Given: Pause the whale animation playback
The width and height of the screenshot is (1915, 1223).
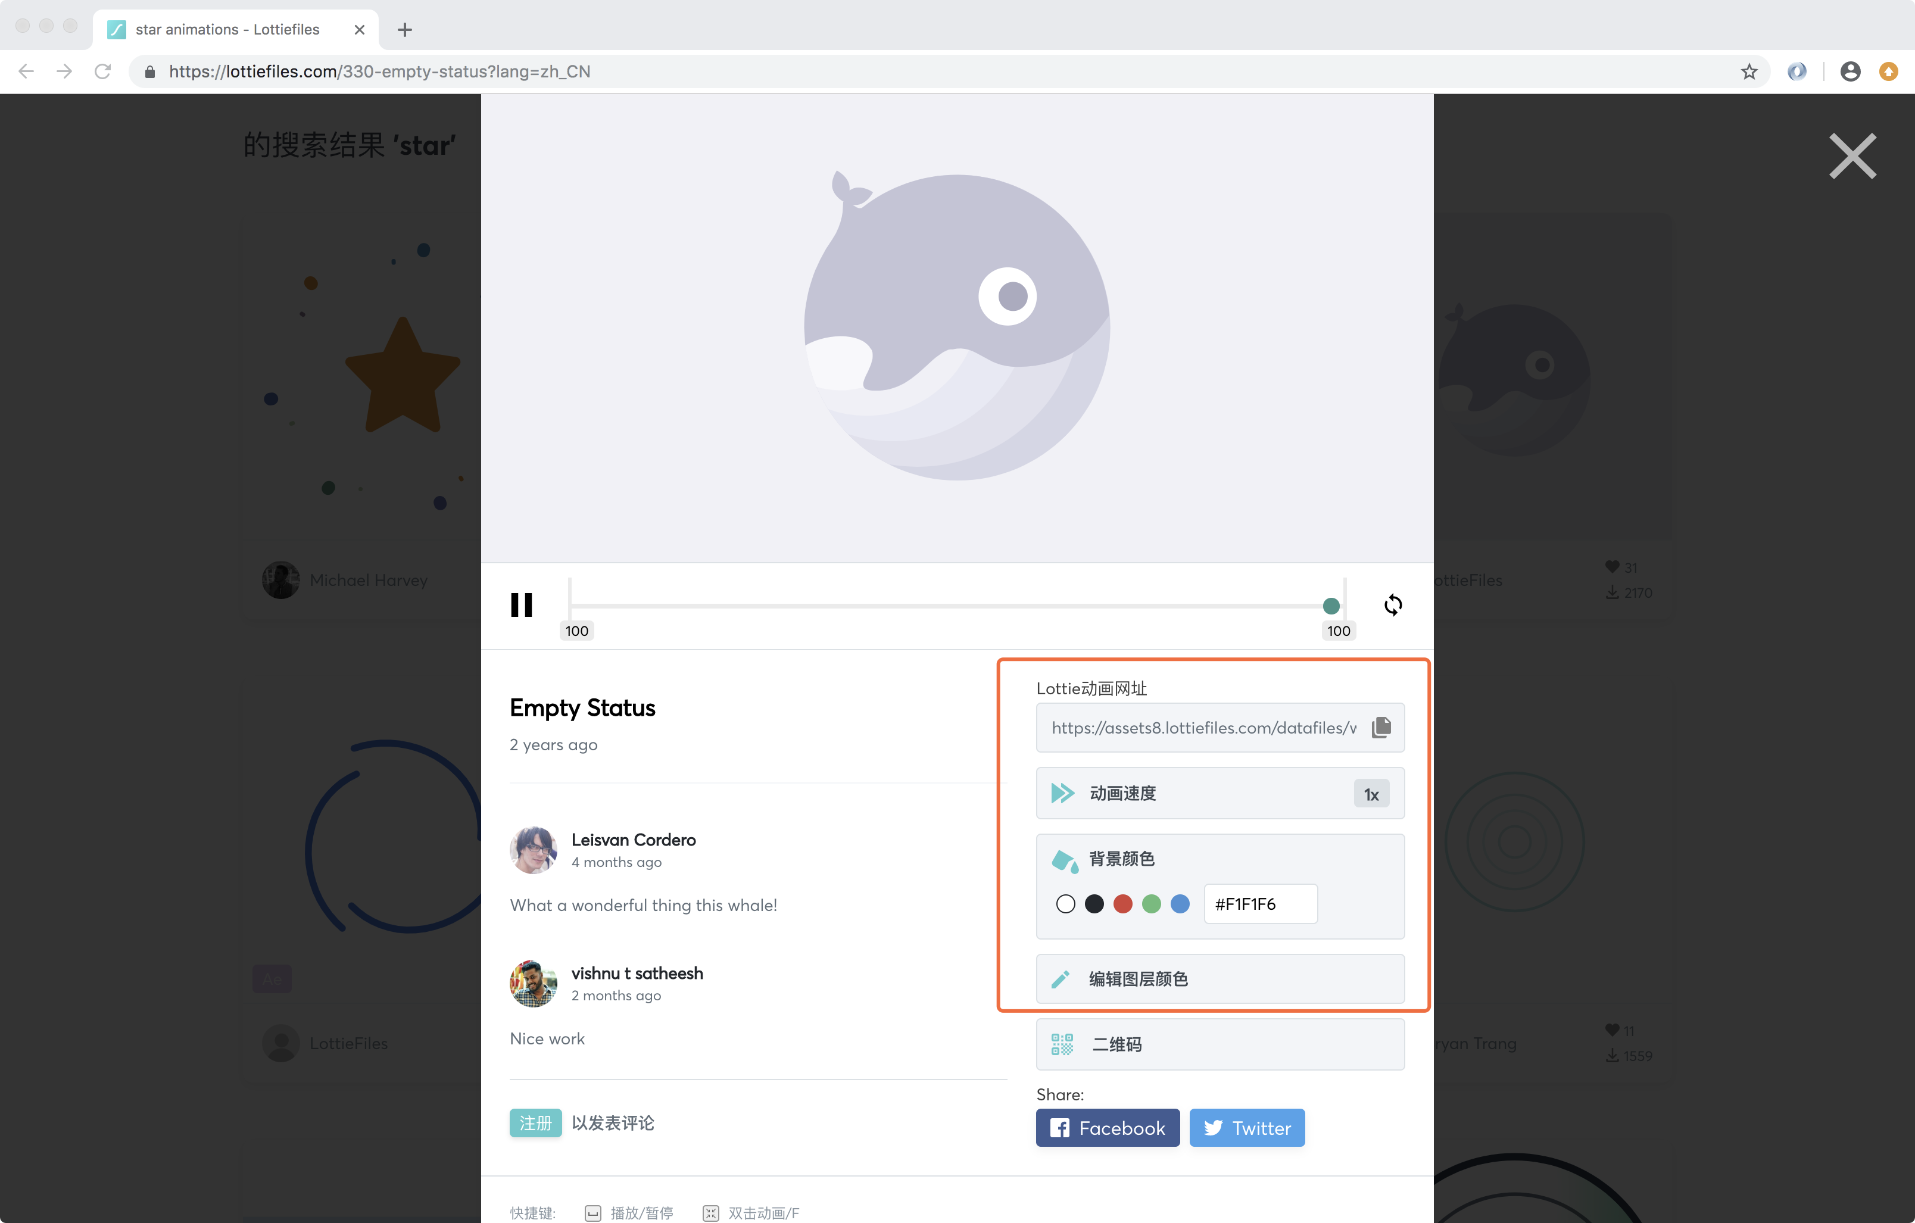Looking at the screenshot, I should tap(521, 605).
